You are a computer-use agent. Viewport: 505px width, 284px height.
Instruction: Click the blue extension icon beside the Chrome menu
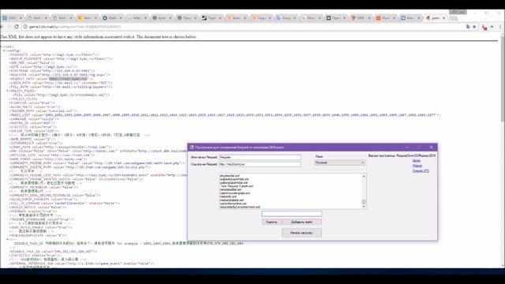click(x=492, y=27)
